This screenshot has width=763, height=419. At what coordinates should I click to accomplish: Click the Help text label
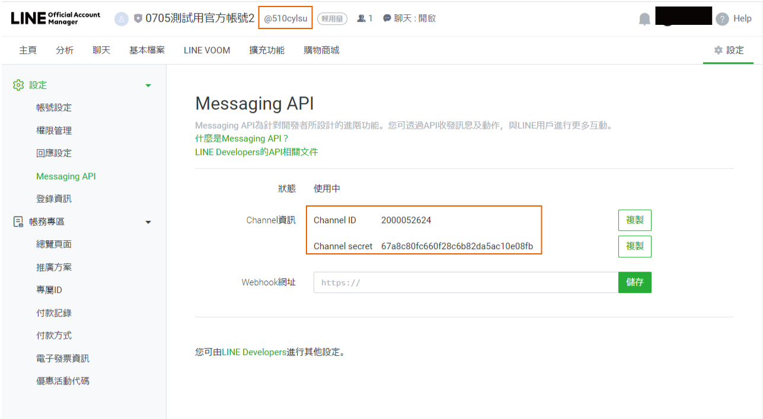[742, 19]
